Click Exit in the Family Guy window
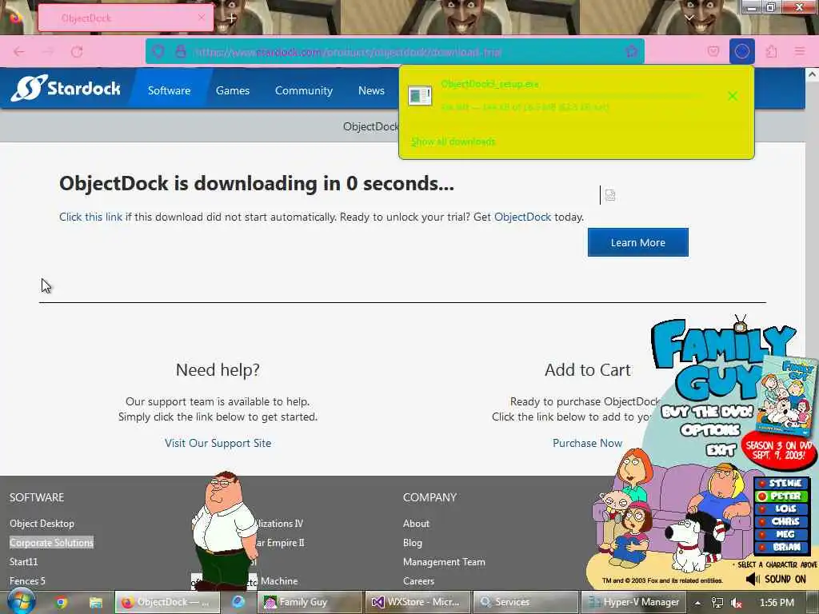The image size is (819, 614). click(721, 449)
